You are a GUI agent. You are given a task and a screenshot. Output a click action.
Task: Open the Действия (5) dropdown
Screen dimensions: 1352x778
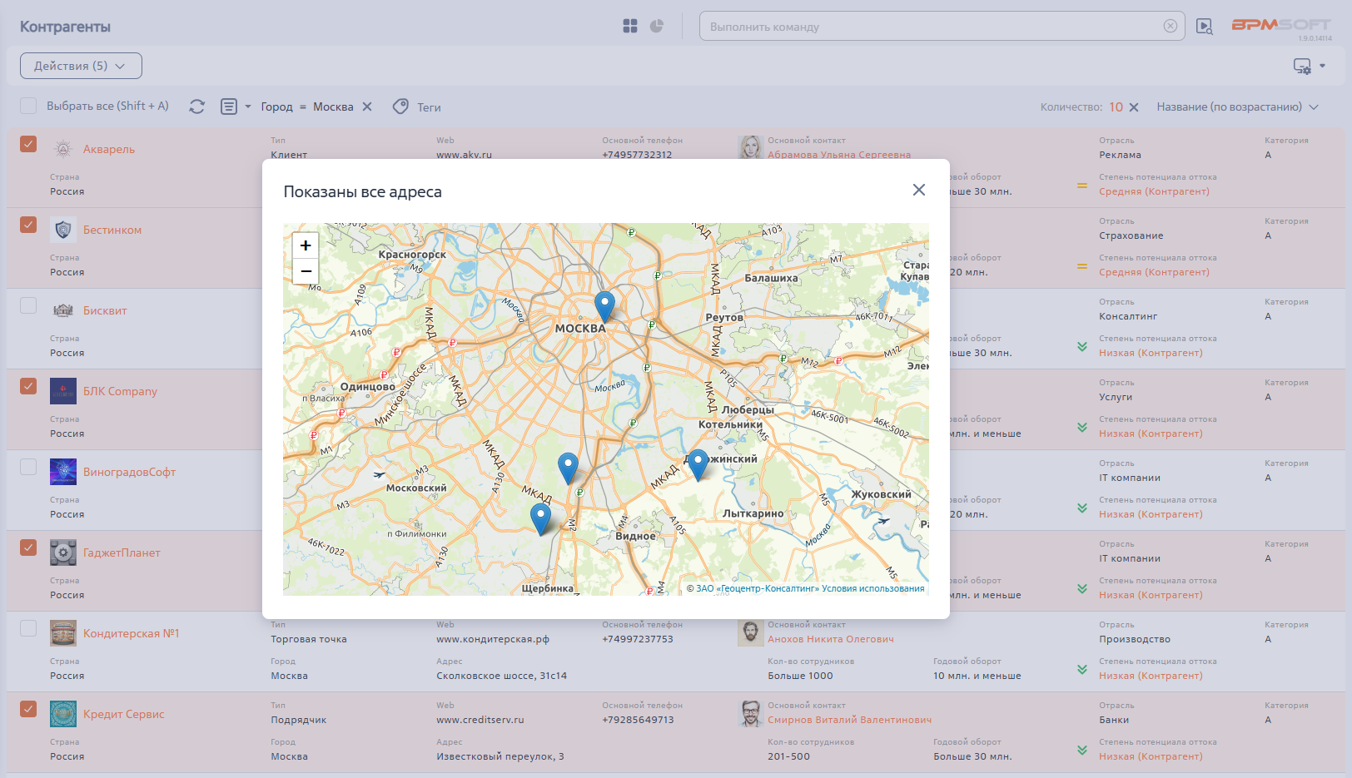(x=81, y=66)
